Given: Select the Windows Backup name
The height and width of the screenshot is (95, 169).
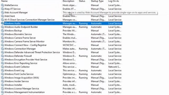Looking at the screenshot, I should point(13,31).
